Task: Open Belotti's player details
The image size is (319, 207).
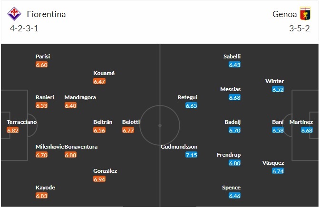Action: [x=131, y=122]
